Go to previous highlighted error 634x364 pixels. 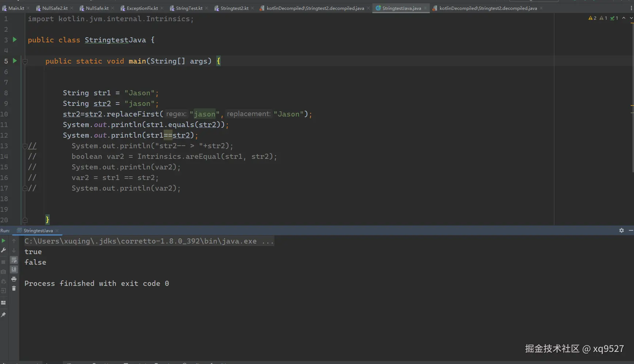tap(624, 18)
